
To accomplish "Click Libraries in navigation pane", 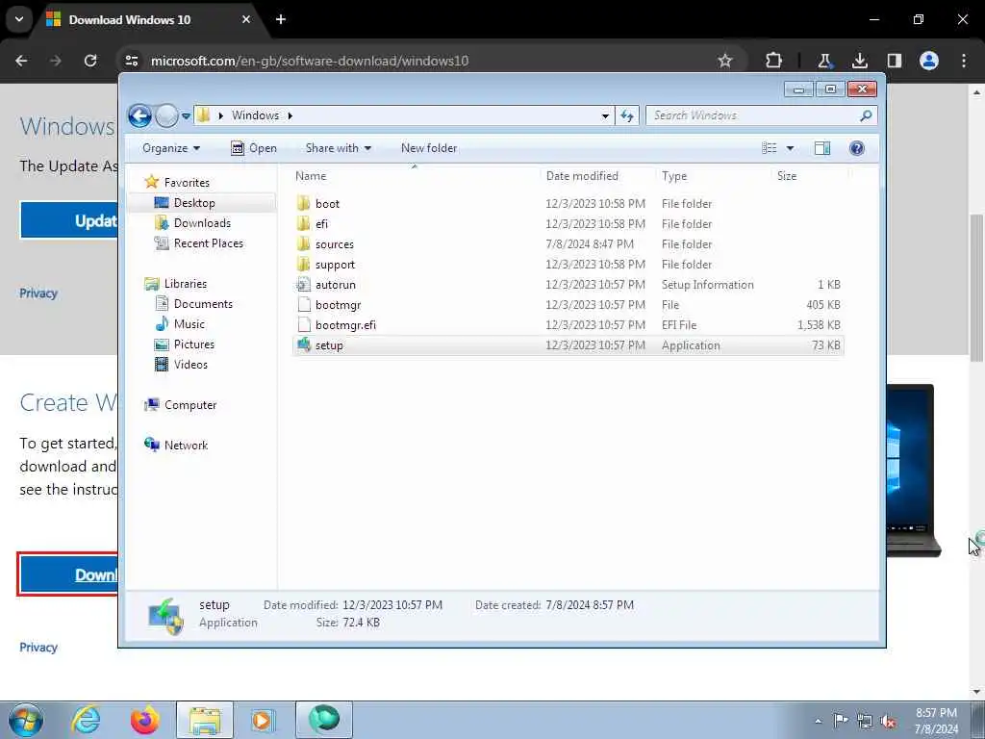I will pos(186,284).
